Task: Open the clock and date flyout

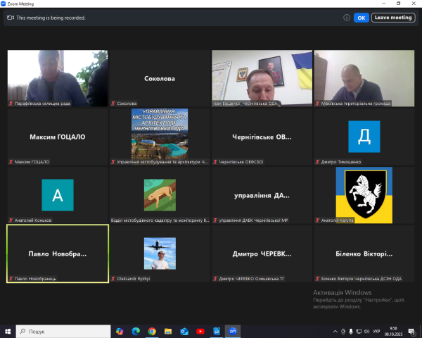Action: (x=392, y=331)
